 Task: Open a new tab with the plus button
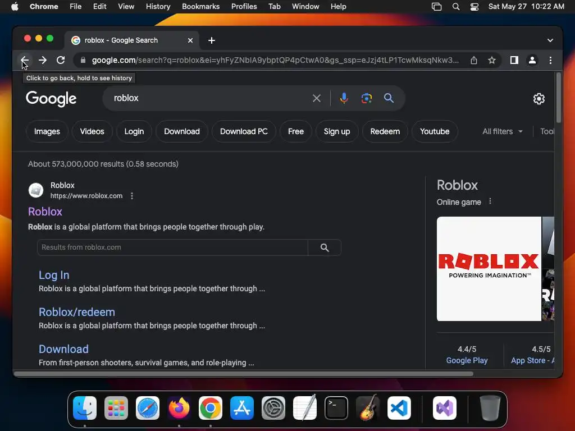pos(212,40)
